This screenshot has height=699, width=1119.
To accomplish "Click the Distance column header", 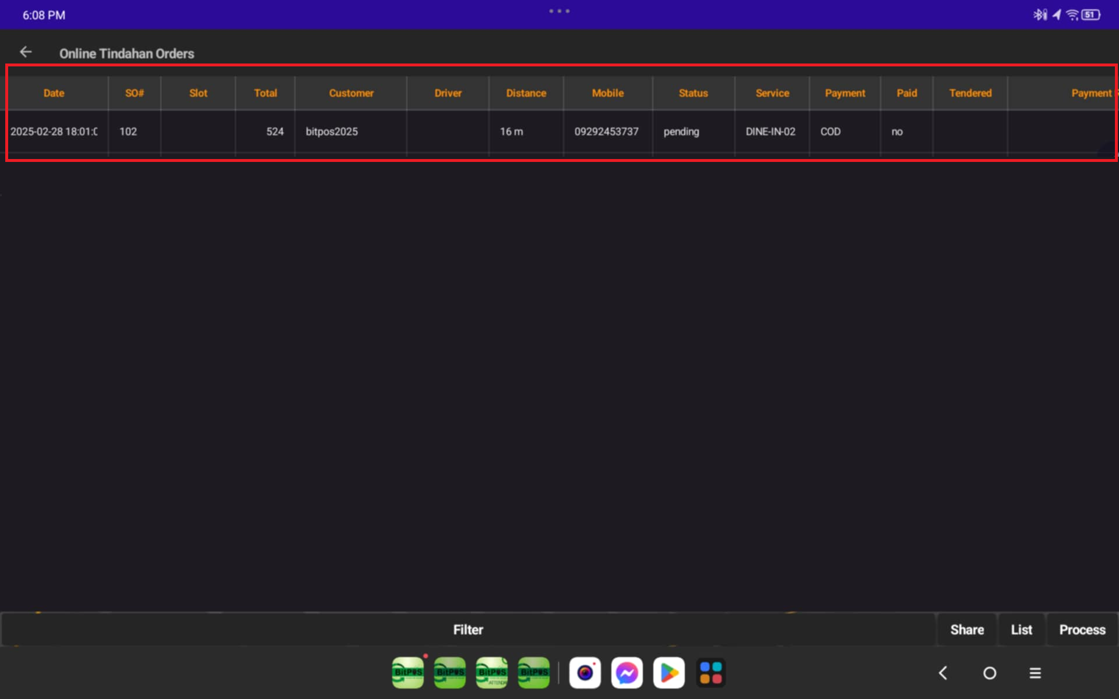I will tap(526, 93).
